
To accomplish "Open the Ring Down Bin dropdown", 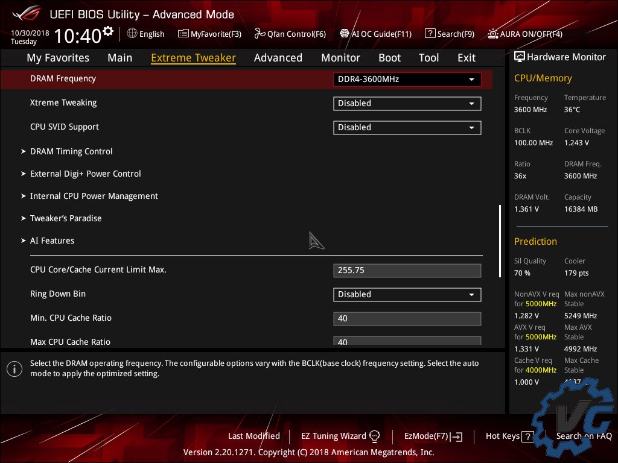I will point(407,294).
